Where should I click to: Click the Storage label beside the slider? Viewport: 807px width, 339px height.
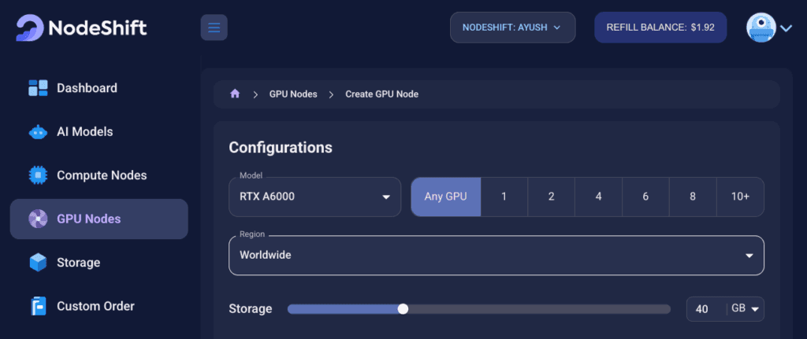point(251,308)
